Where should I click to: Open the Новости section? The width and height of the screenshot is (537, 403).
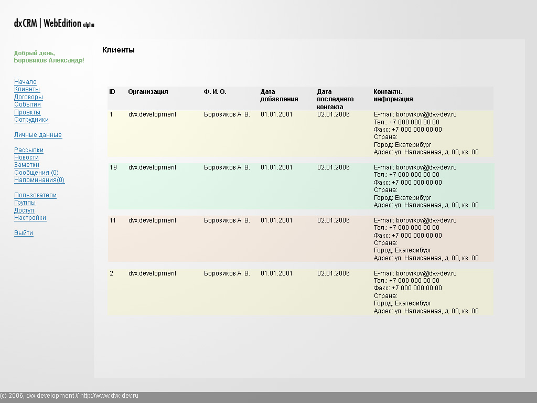[x=26, y=157]
